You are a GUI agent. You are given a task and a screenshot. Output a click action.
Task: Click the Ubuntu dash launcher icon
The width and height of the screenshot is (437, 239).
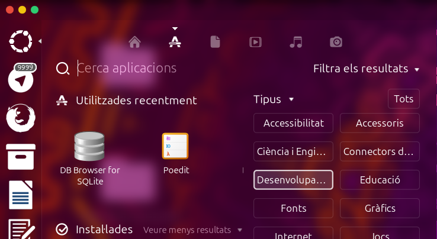tap(21, 41)
